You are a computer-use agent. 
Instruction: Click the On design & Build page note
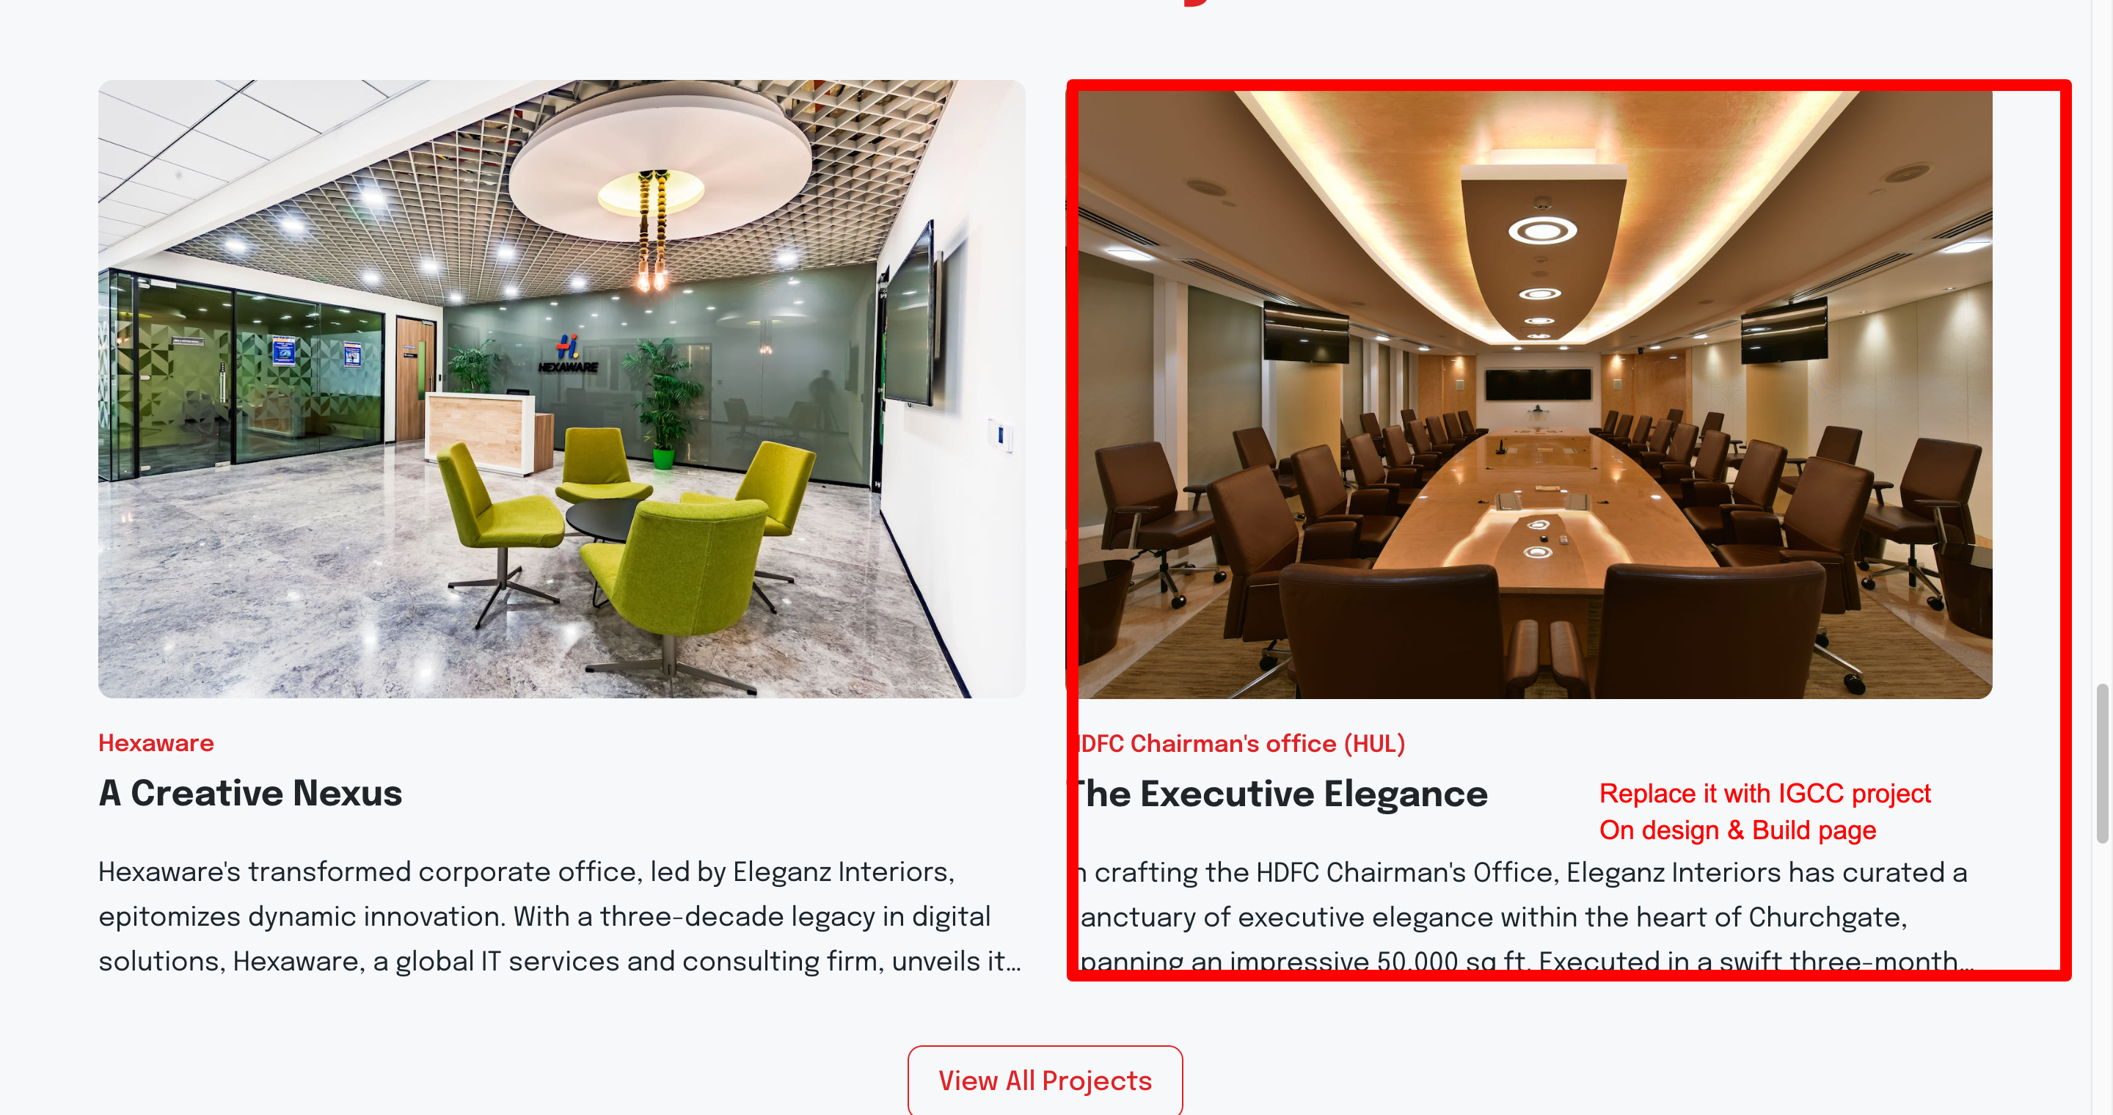pos(1737,830)
